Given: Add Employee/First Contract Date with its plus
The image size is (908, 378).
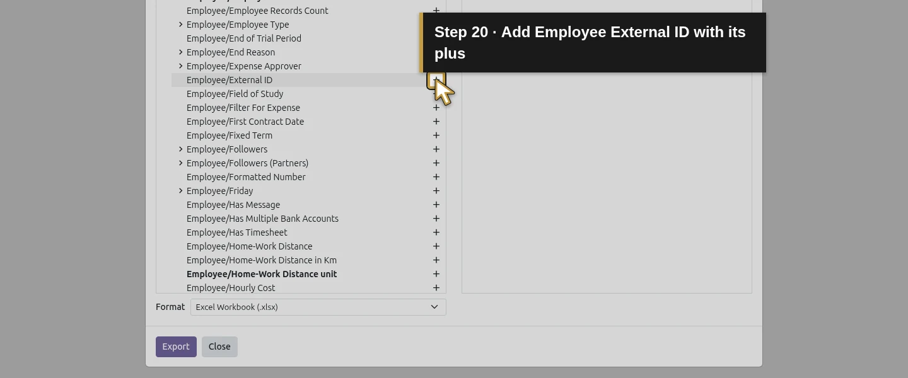Looking at the screenshot, I should [x=436, y=122].
